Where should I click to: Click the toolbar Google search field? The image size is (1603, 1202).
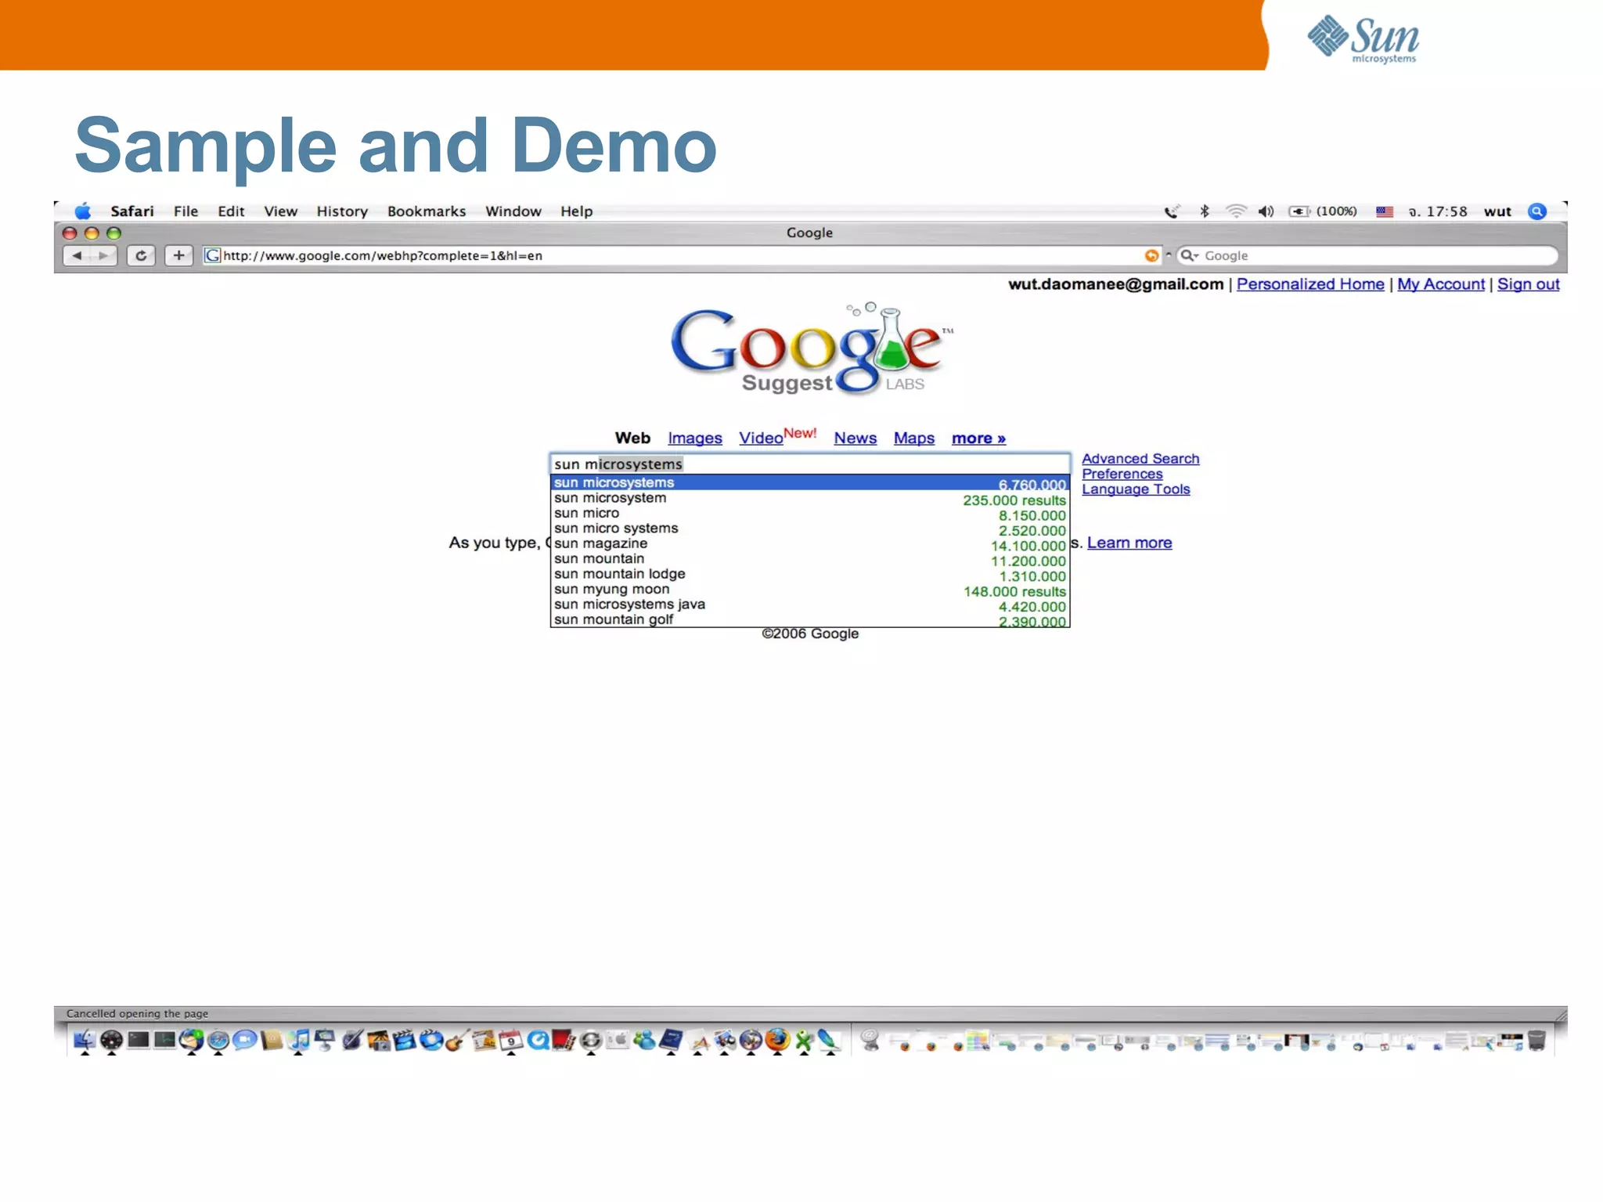click(x=1367, y=255)
